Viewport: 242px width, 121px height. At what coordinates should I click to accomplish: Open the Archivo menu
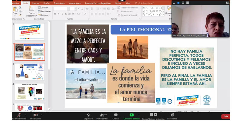[x=15, y=3]
